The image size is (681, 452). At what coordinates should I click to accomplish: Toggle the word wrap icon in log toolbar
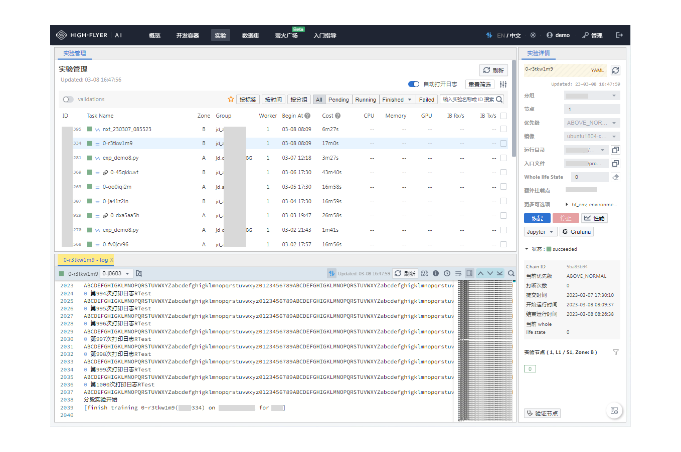point(458,273)
